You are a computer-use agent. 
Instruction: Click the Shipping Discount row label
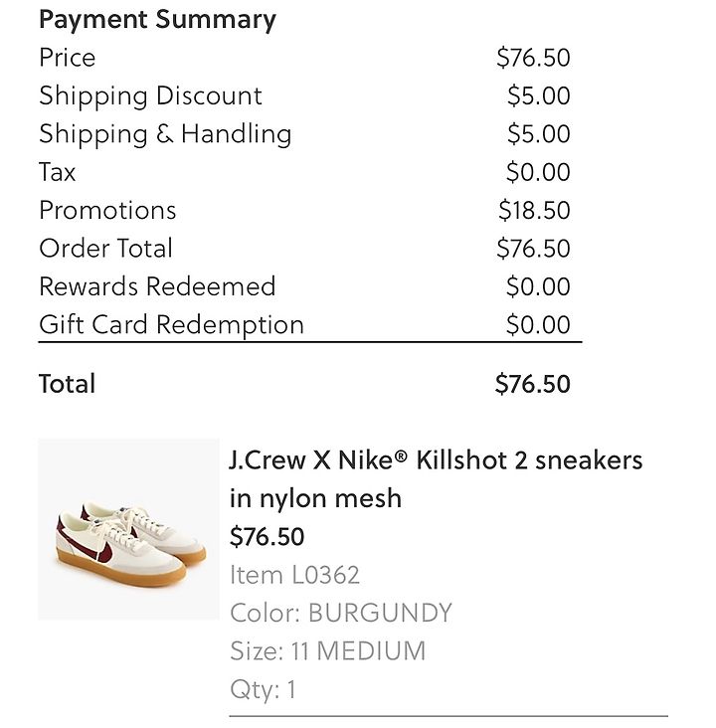click(150, 96)
